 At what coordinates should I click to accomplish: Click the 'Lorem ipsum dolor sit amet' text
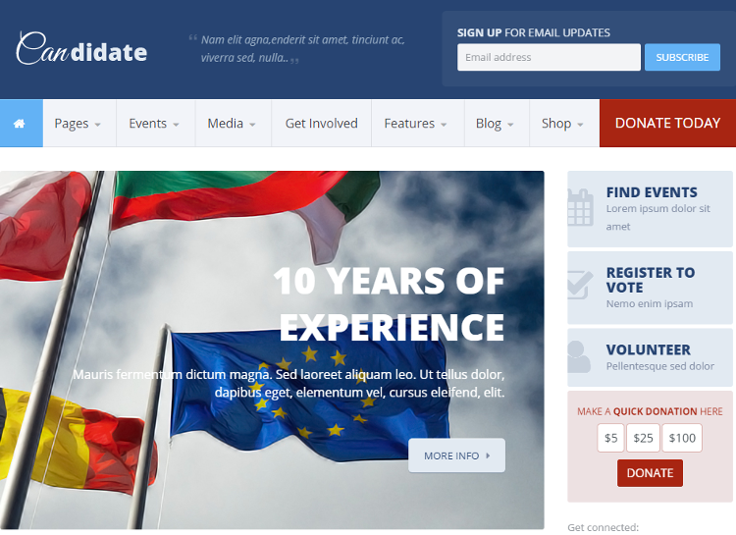tap(658, 218)
